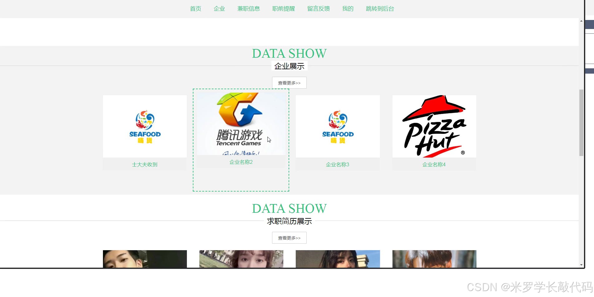Open the fourth resume photo with glasses
The image size is (594, 297).
(434, 259)
